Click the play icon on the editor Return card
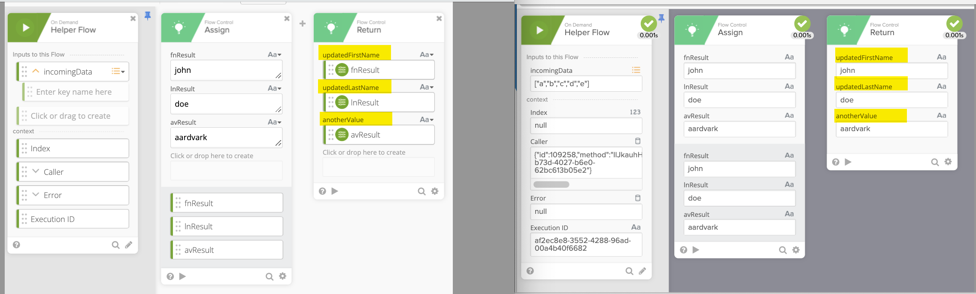This screenshot has width=976, height=294. 335,191
